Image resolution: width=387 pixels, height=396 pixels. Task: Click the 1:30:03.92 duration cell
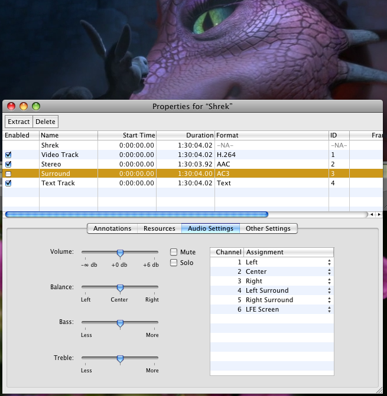click(x=195, y=164)
